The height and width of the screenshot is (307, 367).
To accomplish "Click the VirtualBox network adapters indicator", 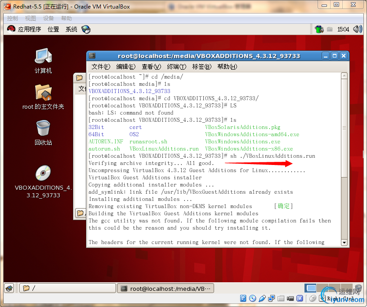I will point(272,298).
